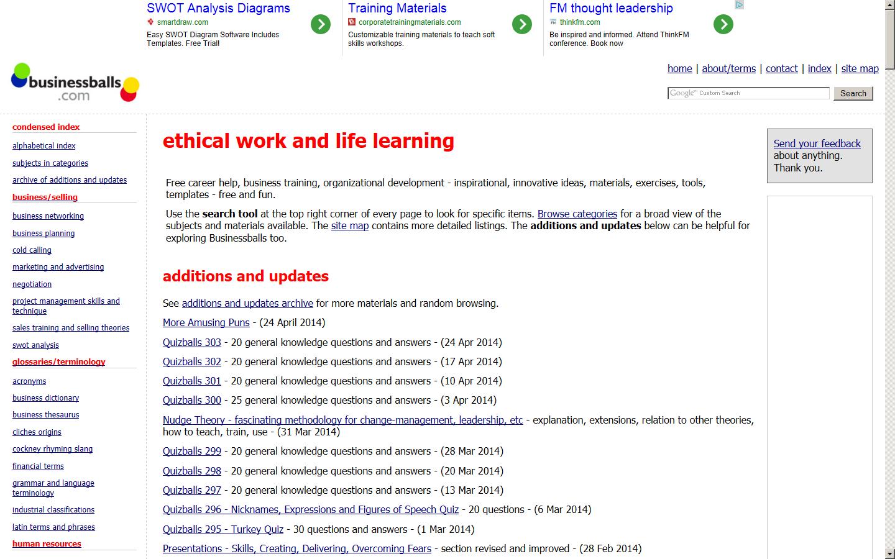Image resolution: width=895 pixels, height=559 pixels.
Task: Focus the Google Custom Search field
Action: 748,93
